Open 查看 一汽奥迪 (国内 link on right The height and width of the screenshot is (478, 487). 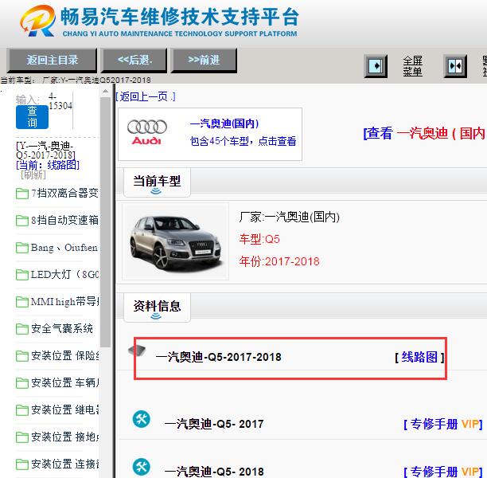click(425, 133)
